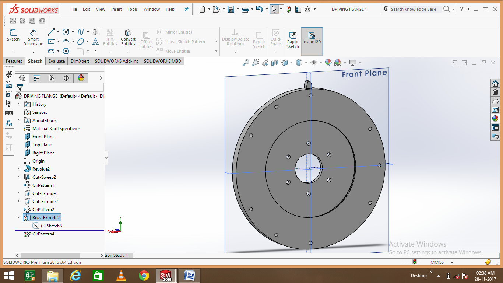The height and width of the screenshot is (283, 503).
Task: Activate the Line sketch tool
Action: click(x=51, y=32)
